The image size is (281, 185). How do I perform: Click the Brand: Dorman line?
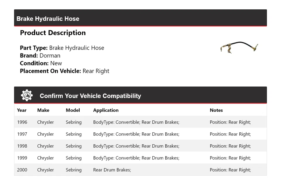tap(40, 56)
